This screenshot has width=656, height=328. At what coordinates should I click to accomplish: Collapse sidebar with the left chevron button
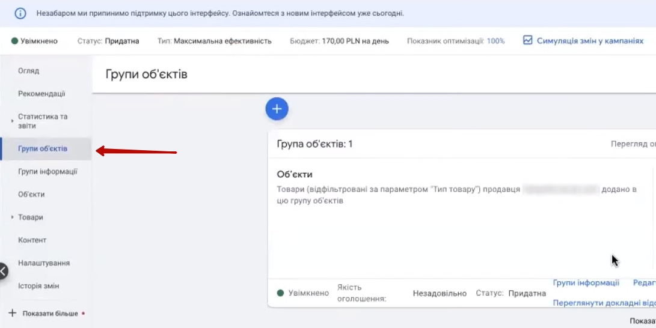click(x=3, y=272)
